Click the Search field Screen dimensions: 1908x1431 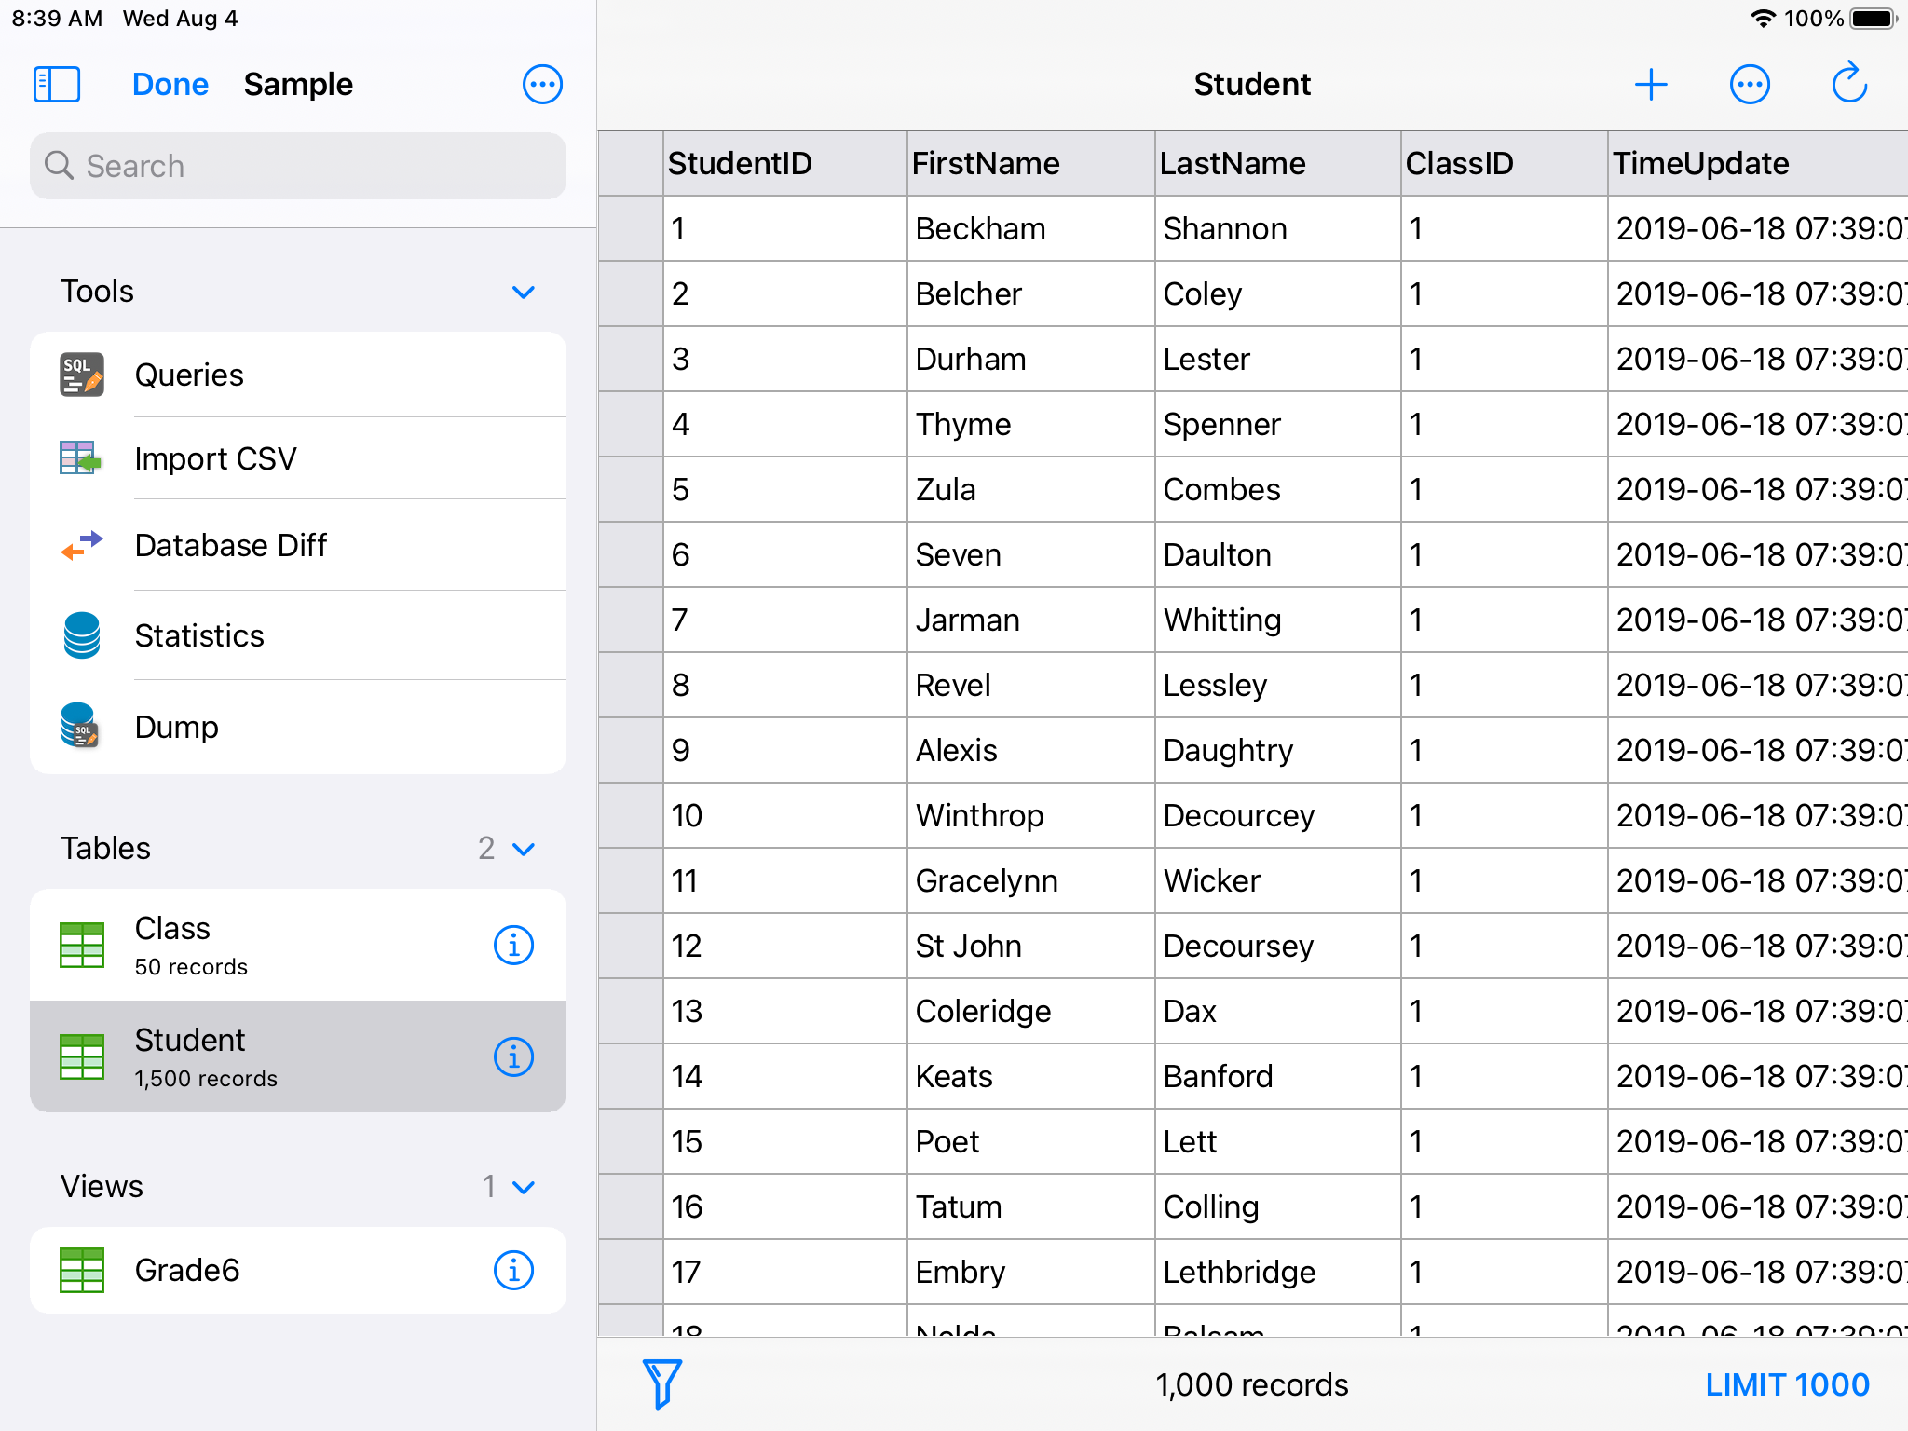297,166
